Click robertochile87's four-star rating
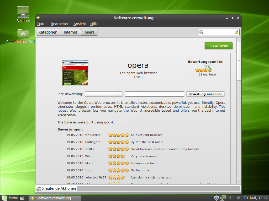Viewport: 269px width, 201px height. 117,177
